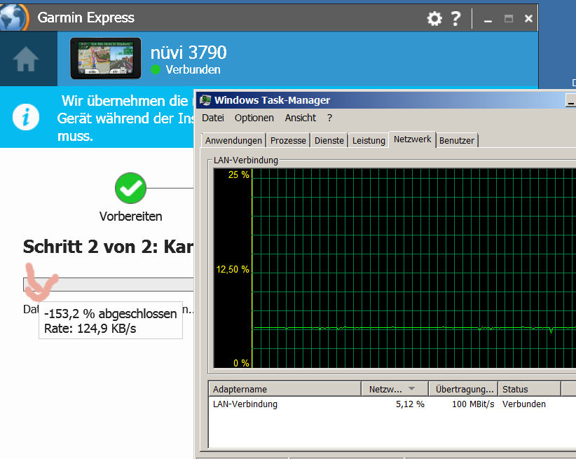The image size is (576, 459).
Task: Open Garmin Express help question mark
Action: 455,18
